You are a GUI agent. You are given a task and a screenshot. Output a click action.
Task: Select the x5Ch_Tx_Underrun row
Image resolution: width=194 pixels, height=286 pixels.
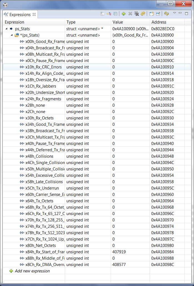tap(97, 188)
